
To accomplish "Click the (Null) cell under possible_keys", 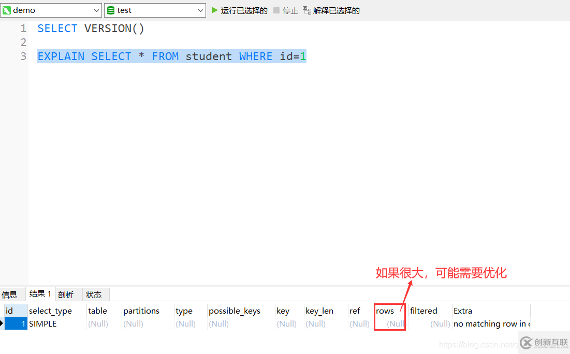I will tap(241, 323).
